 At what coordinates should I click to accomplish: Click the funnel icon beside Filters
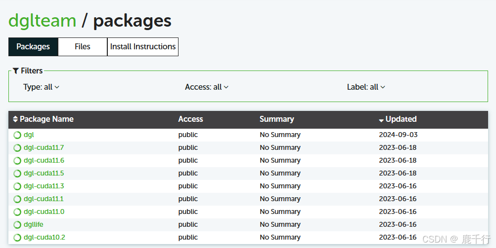click(16, 71)
